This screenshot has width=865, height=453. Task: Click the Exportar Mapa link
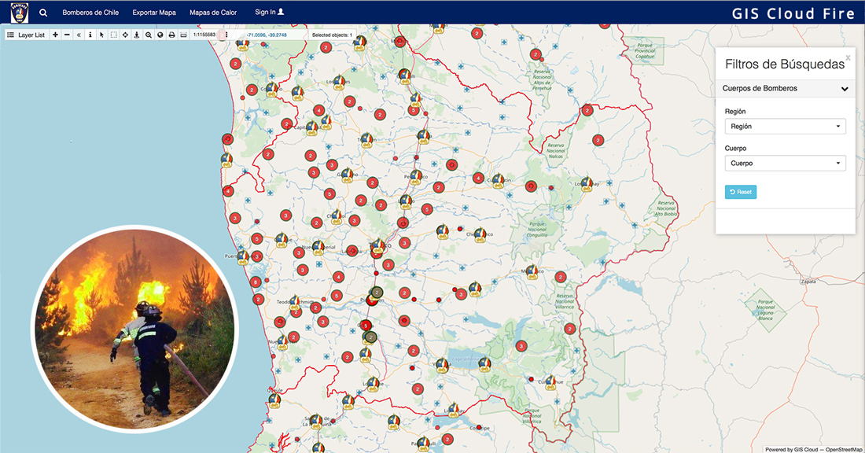tap(154, 13)
